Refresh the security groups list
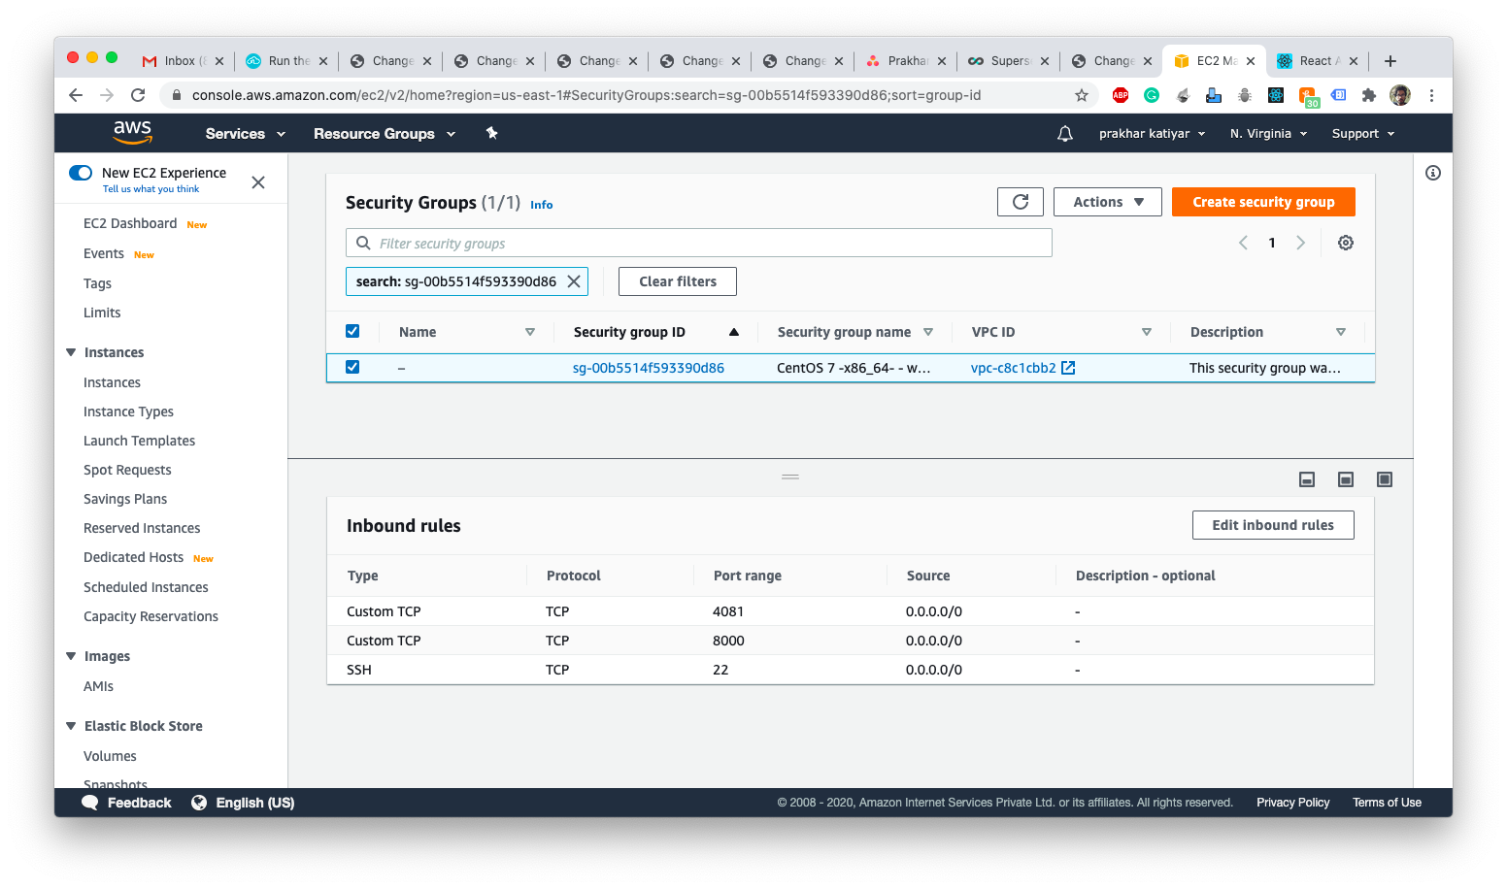 [x=1021, y=202]
